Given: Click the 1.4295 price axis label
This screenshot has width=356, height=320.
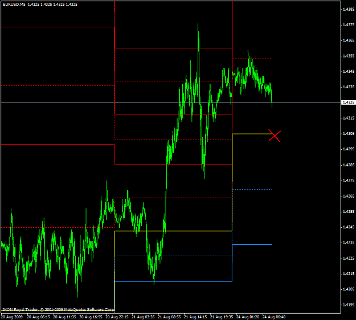Looking at the screenshot, I should tap(349, 149).
